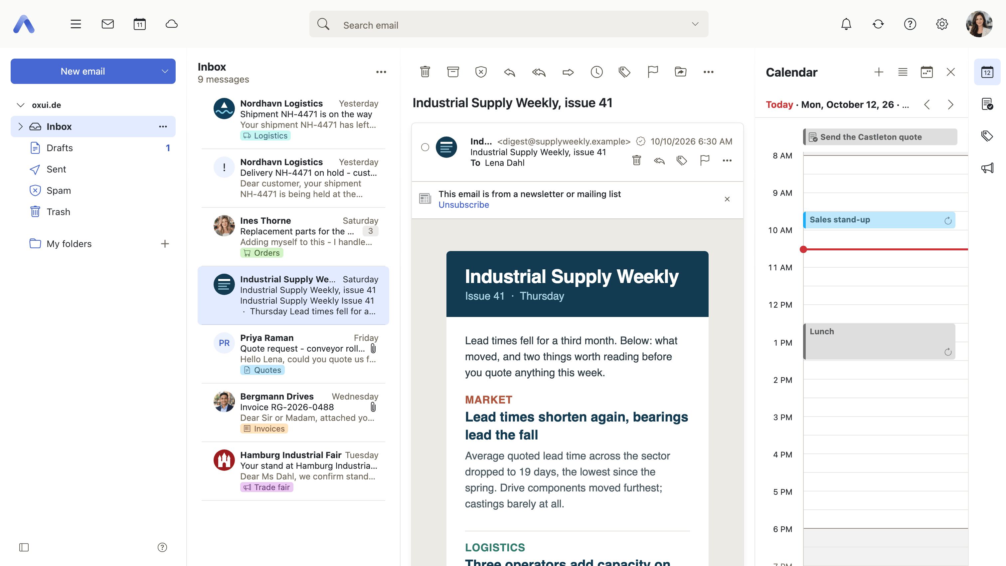Screen dimensions: 1006x566
Task: Open the Spam folder
Action: pyautogui.click(x=93, y=191)
